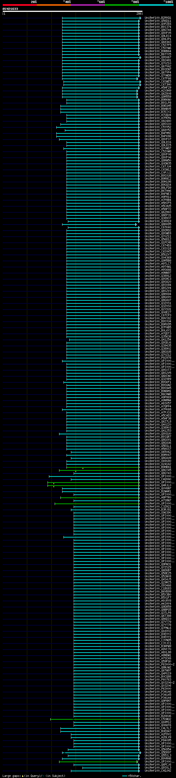Click the UniRef100_Q9XF05 label
Screen dimensions: 176x778
pos(158,33)
